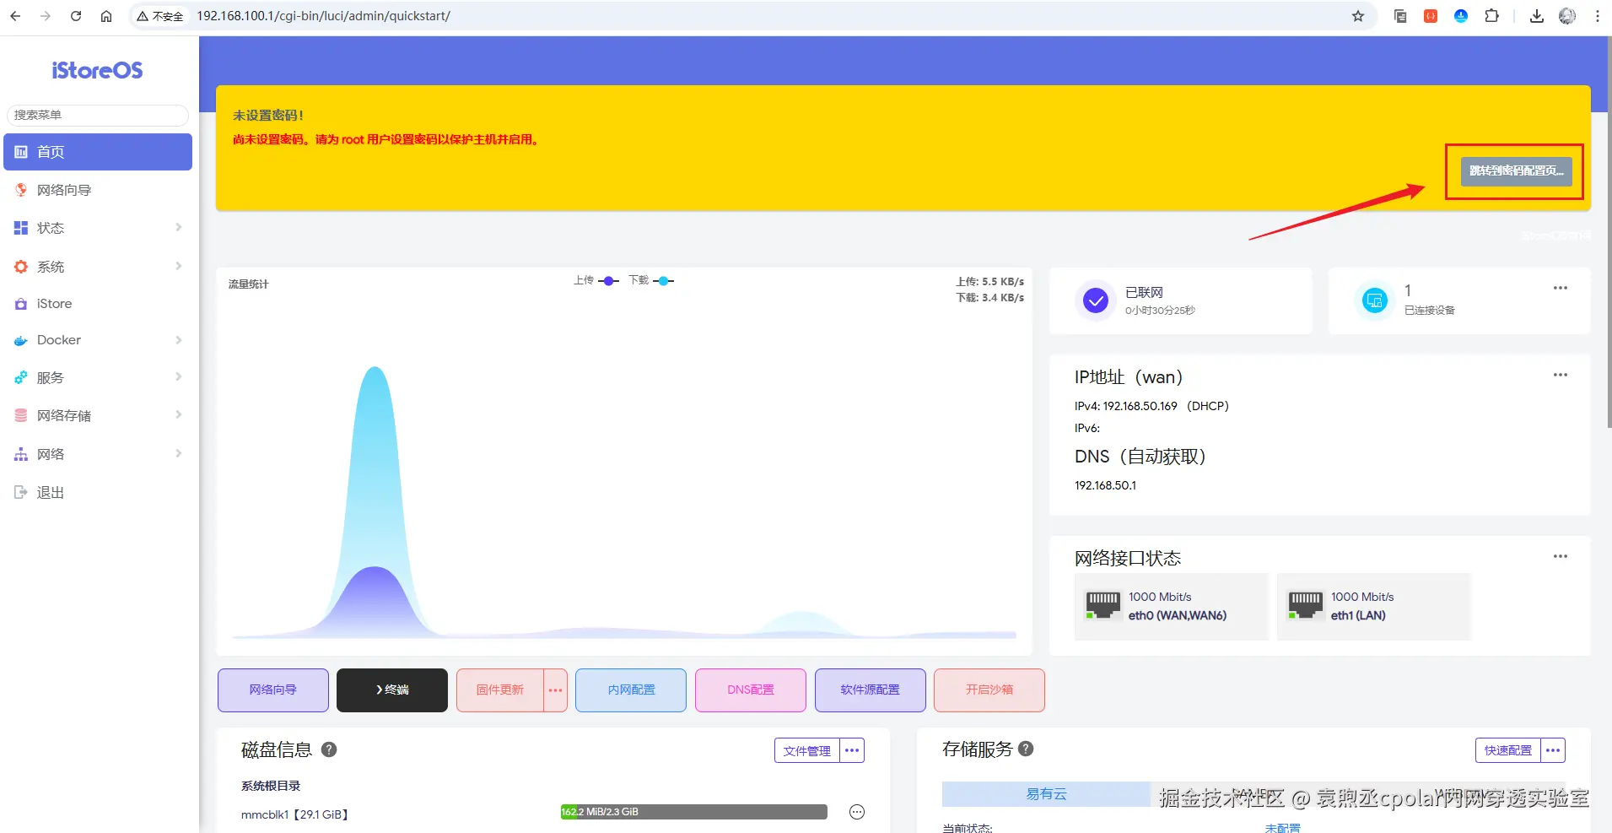Click the eth0 (WAN,WAN6) port icon
The image size is (1612, 833).
click(x=1103, y=605)
